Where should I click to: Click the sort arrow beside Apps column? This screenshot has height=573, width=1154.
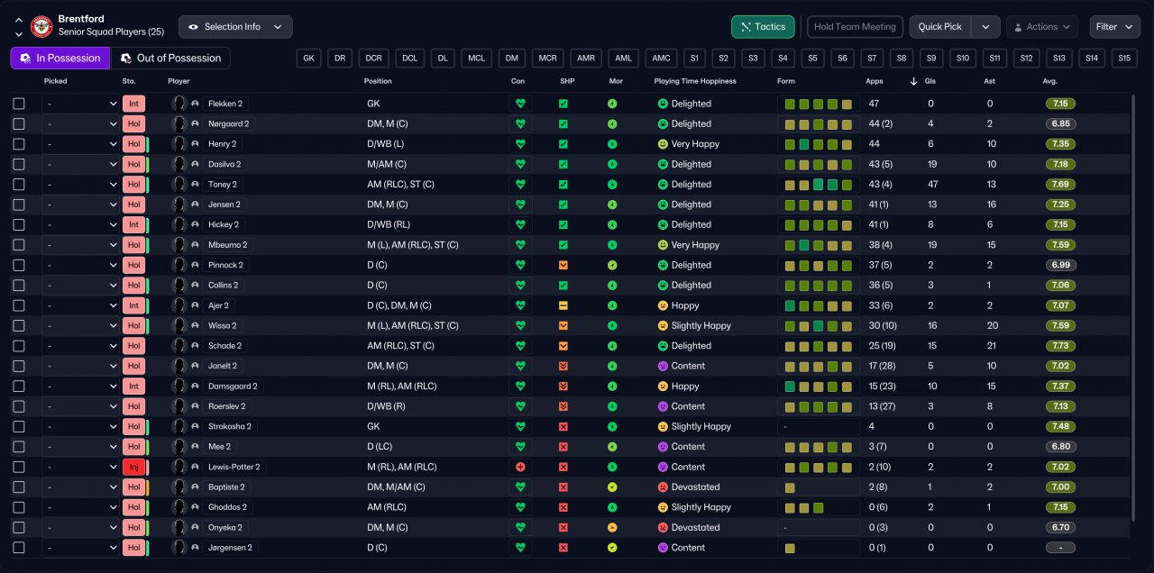click(x=914, y=81)
